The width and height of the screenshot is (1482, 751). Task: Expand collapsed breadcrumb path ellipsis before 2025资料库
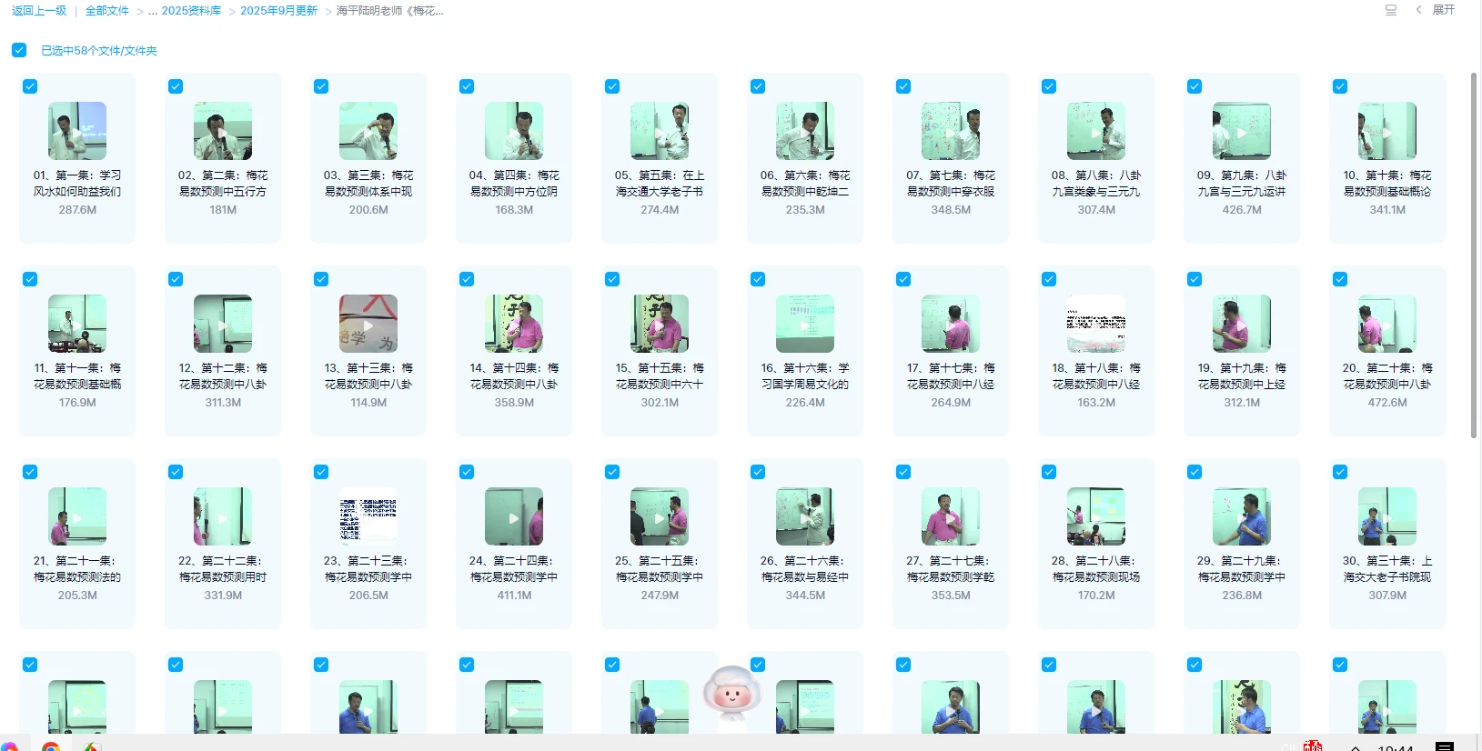coord(153,11)
